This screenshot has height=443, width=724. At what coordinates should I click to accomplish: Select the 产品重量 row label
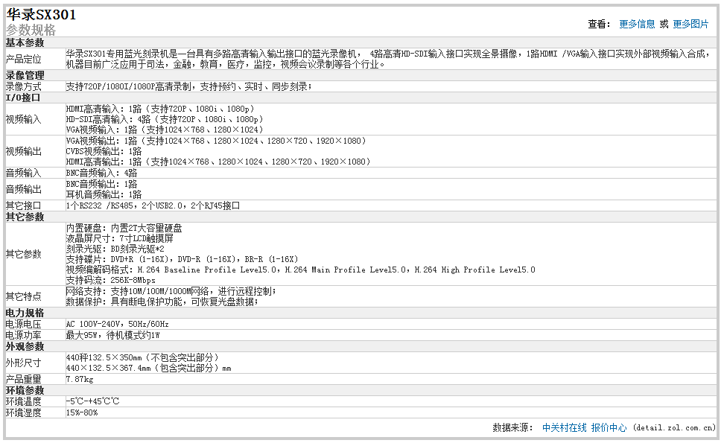click(24, 379)
